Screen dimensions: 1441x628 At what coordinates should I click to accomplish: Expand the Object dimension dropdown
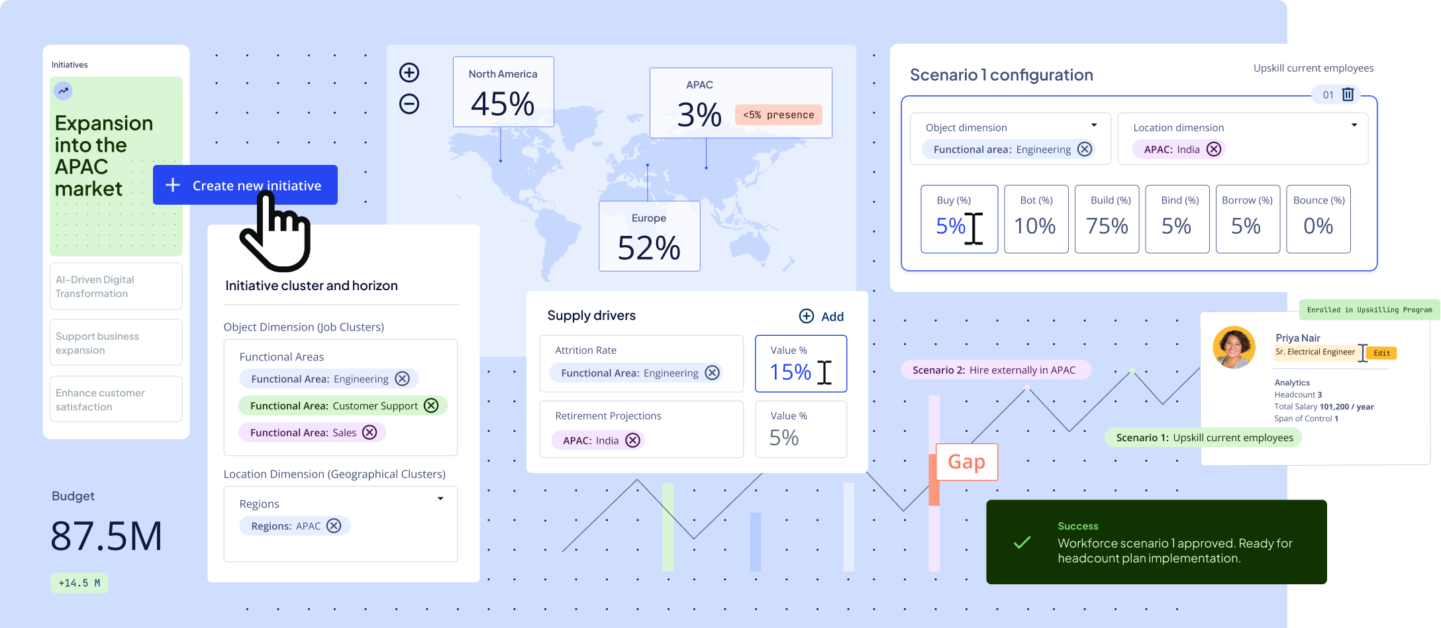click(1094, 125)
